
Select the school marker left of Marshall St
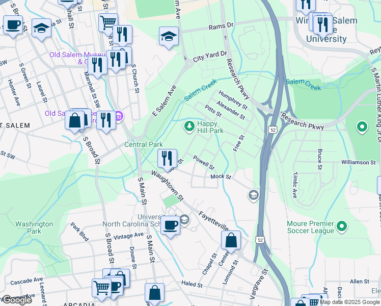point(41,29)
